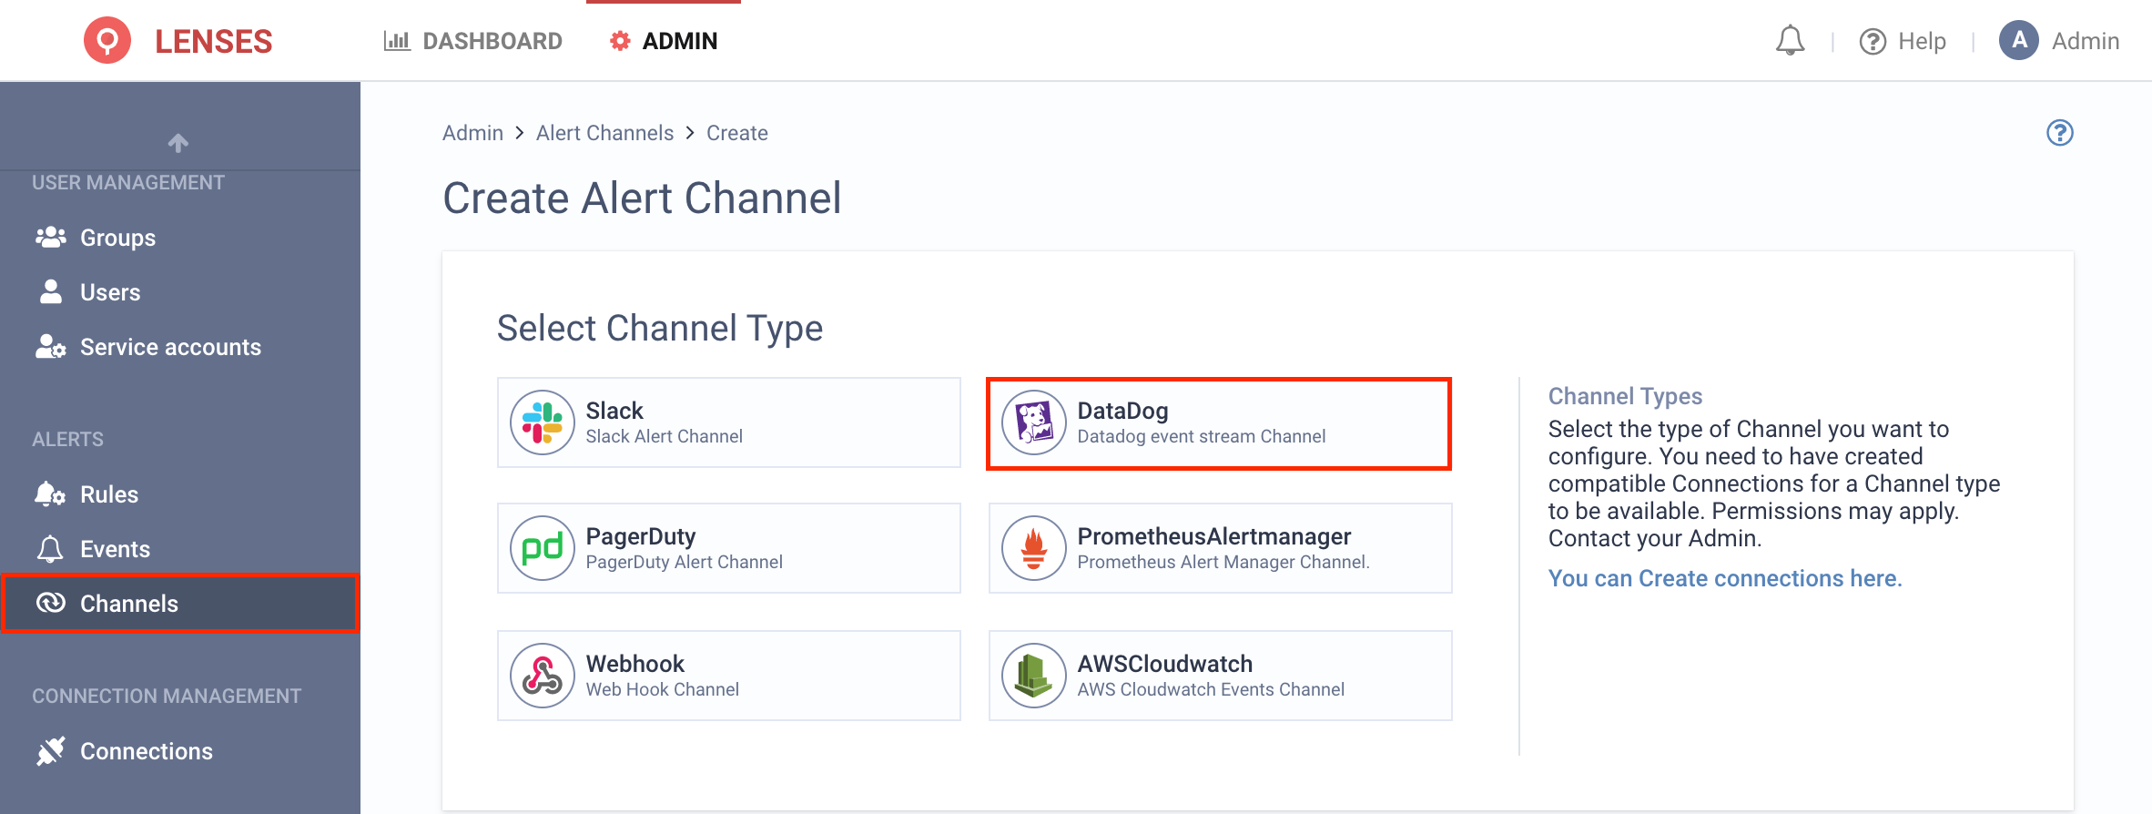Click 'ALERTS' section label
Viewport: 2152px width, 814px height.
click(x=67, y=439)
